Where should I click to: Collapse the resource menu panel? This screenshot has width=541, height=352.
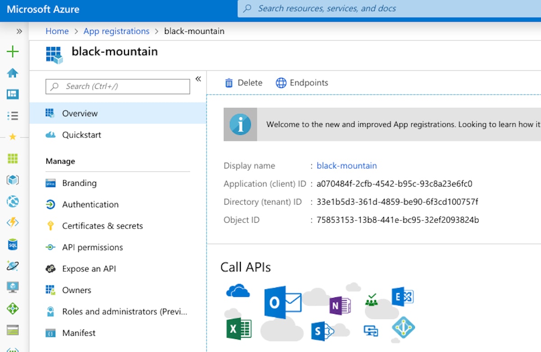(x=198, y=79)
